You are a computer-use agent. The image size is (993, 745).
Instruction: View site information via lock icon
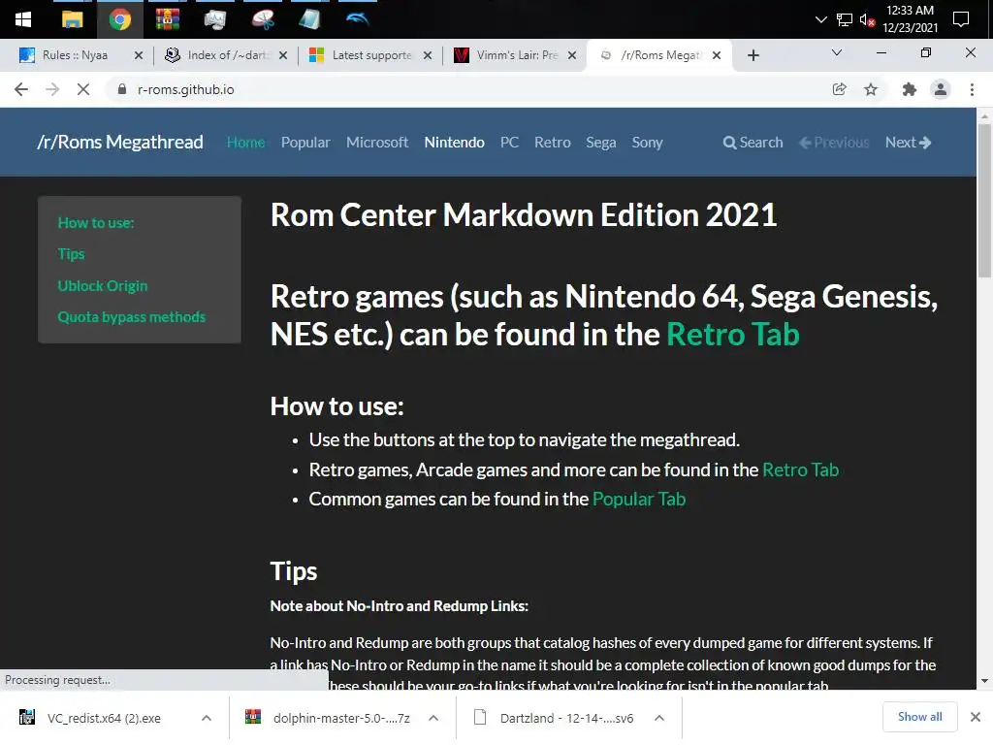122,89
